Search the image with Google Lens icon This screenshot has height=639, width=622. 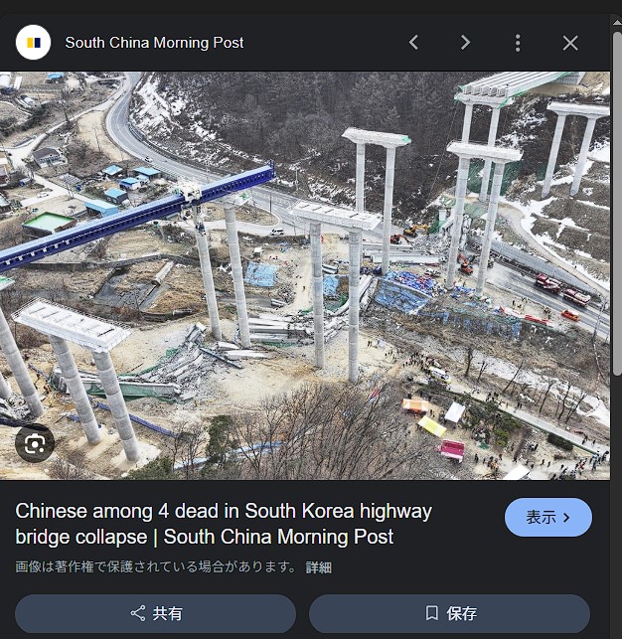35,443
